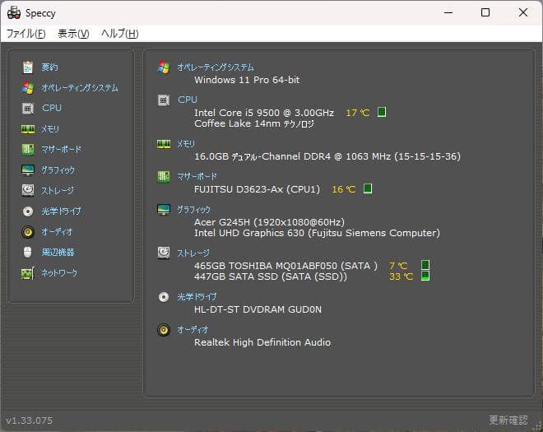Click the Coffee Lake 14nm text line
543x432 pixels.
point(254,123)
